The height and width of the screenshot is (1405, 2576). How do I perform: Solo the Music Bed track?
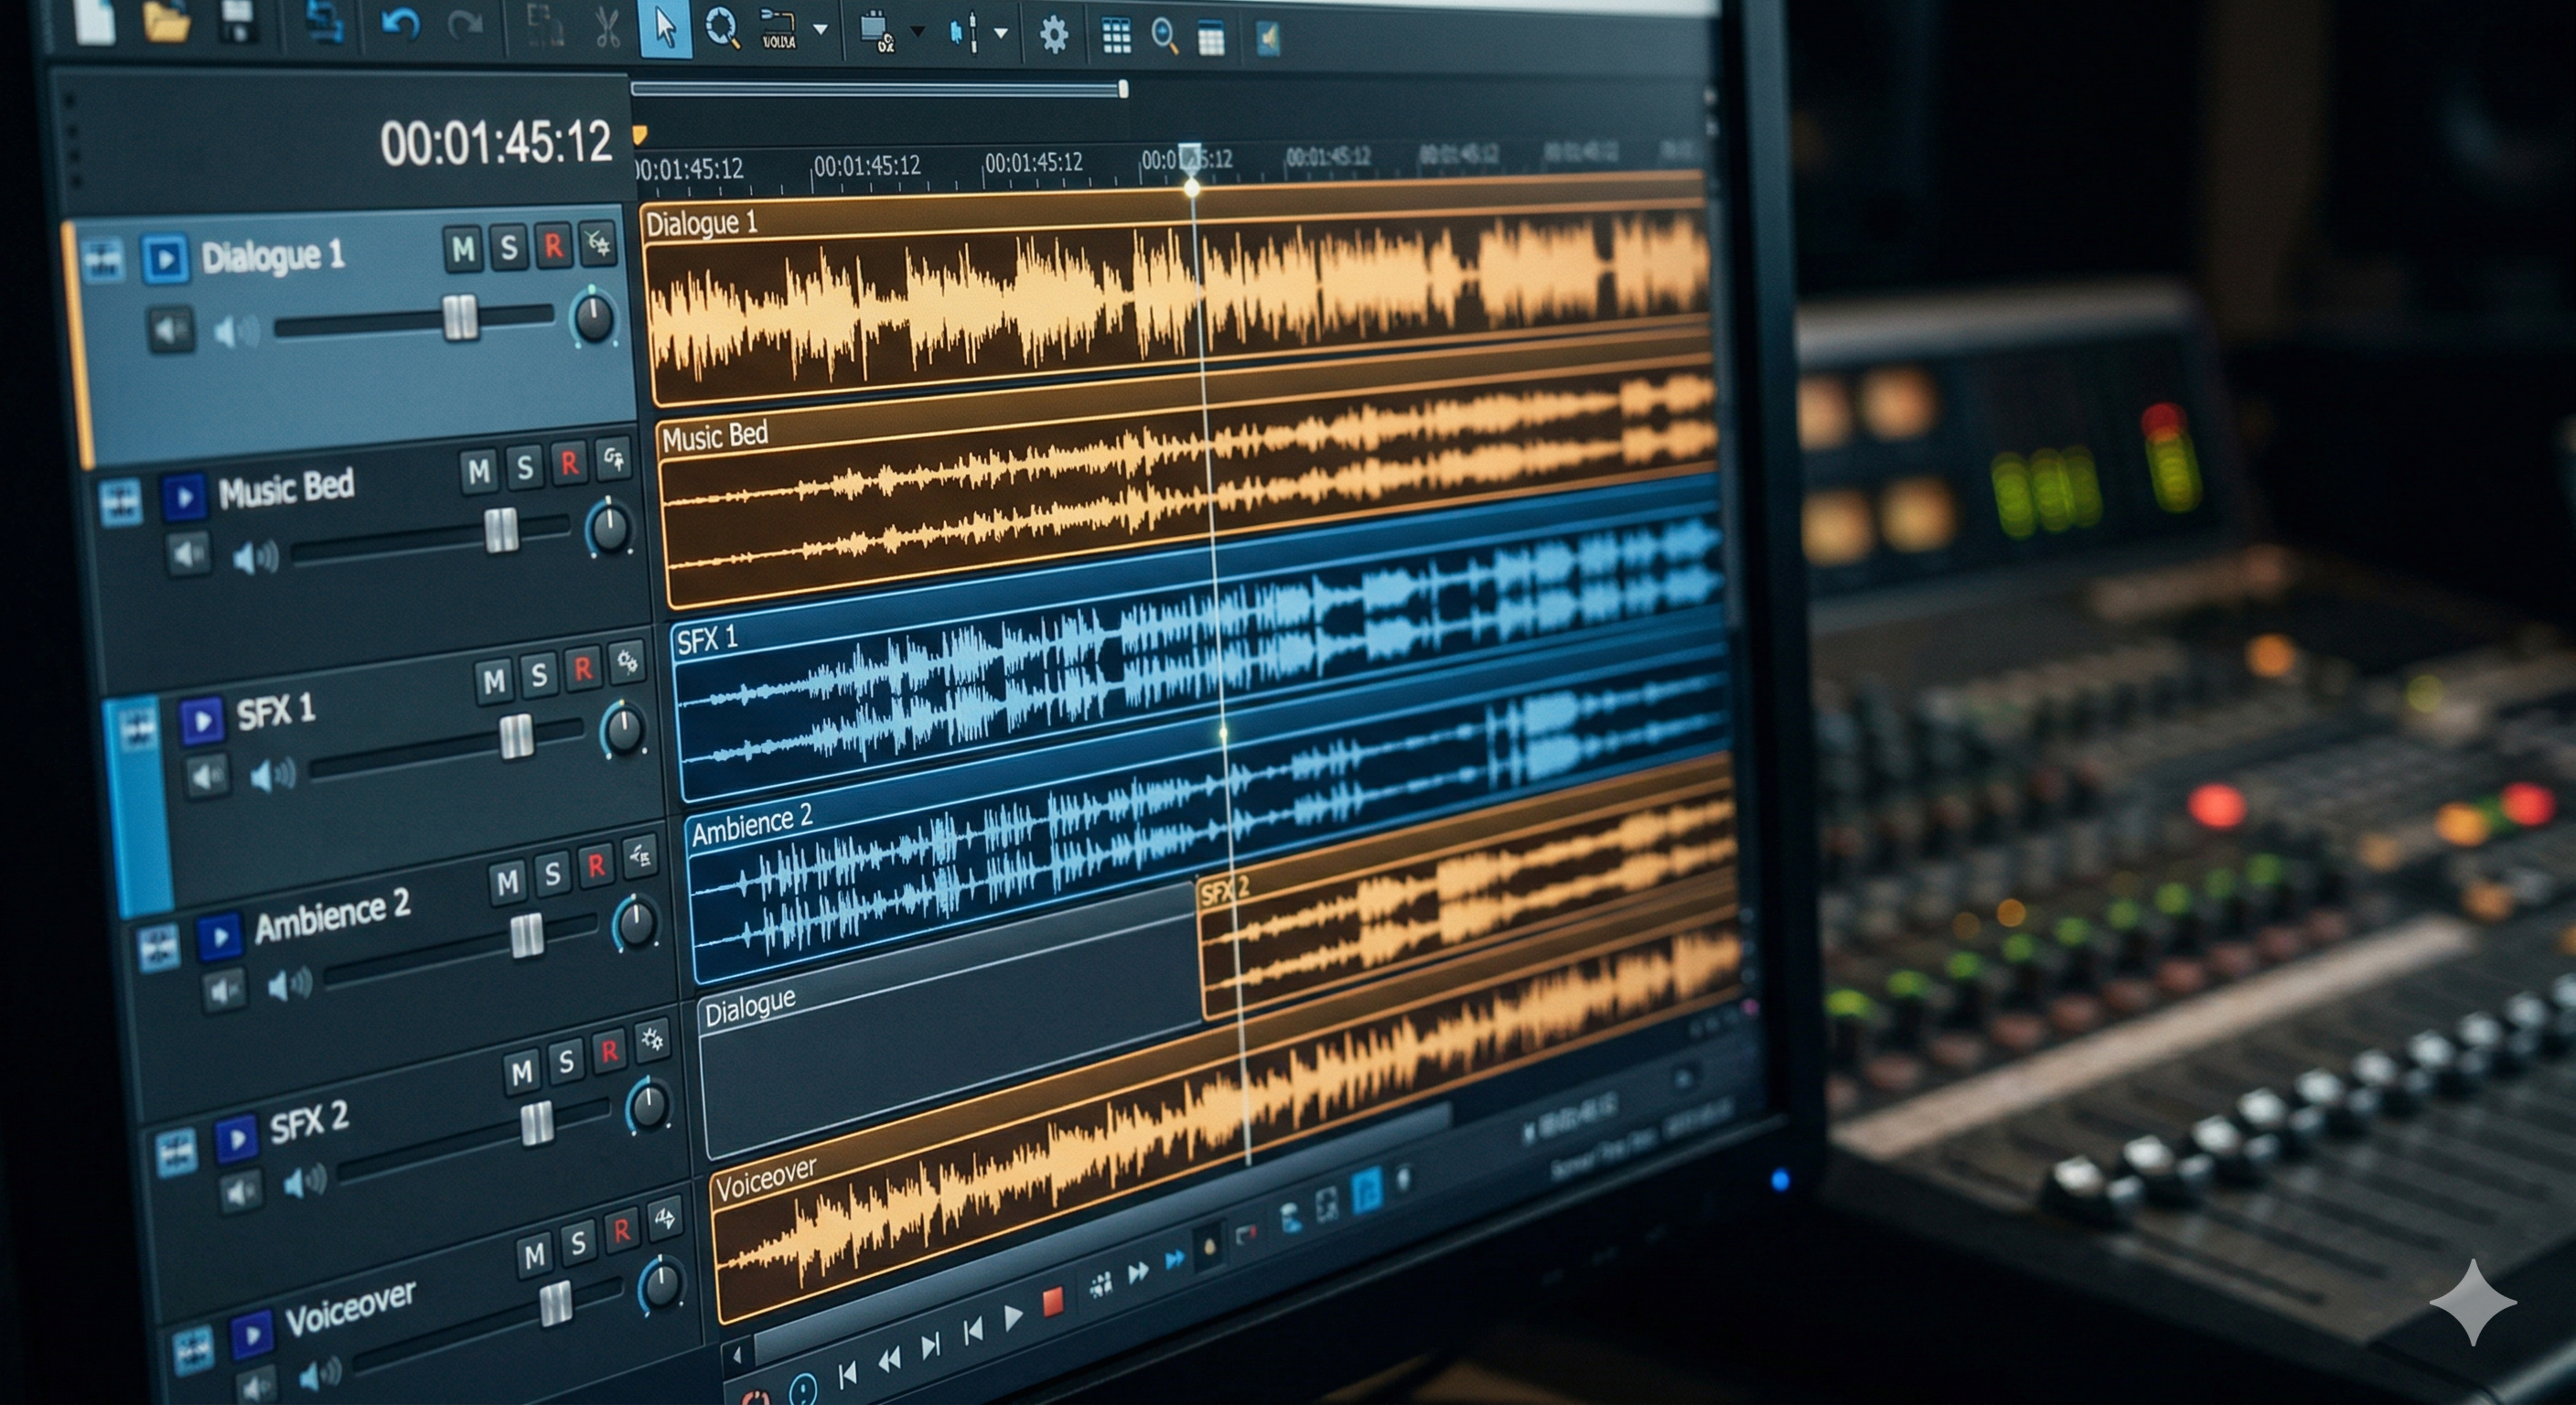point(524,468)
